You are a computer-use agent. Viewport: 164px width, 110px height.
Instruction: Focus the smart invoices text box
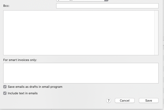81,73
